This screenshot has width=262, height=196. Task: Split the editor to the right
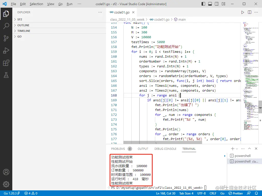click(x=249, y=12)
